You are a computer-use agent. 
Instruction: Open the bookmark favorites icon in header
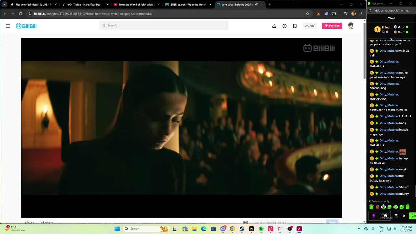(295, 26)
